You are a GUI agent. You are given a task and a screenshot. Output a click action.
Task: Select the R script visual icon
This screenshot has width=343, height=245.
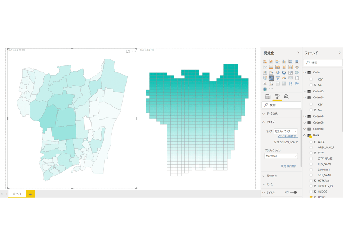click(x=290, y=84)
